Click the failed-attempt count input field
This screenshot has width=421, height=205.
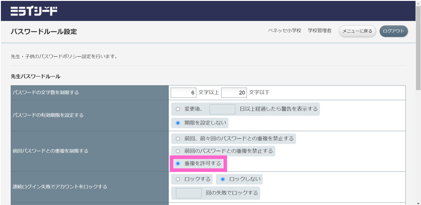click(x=189, y=193)
